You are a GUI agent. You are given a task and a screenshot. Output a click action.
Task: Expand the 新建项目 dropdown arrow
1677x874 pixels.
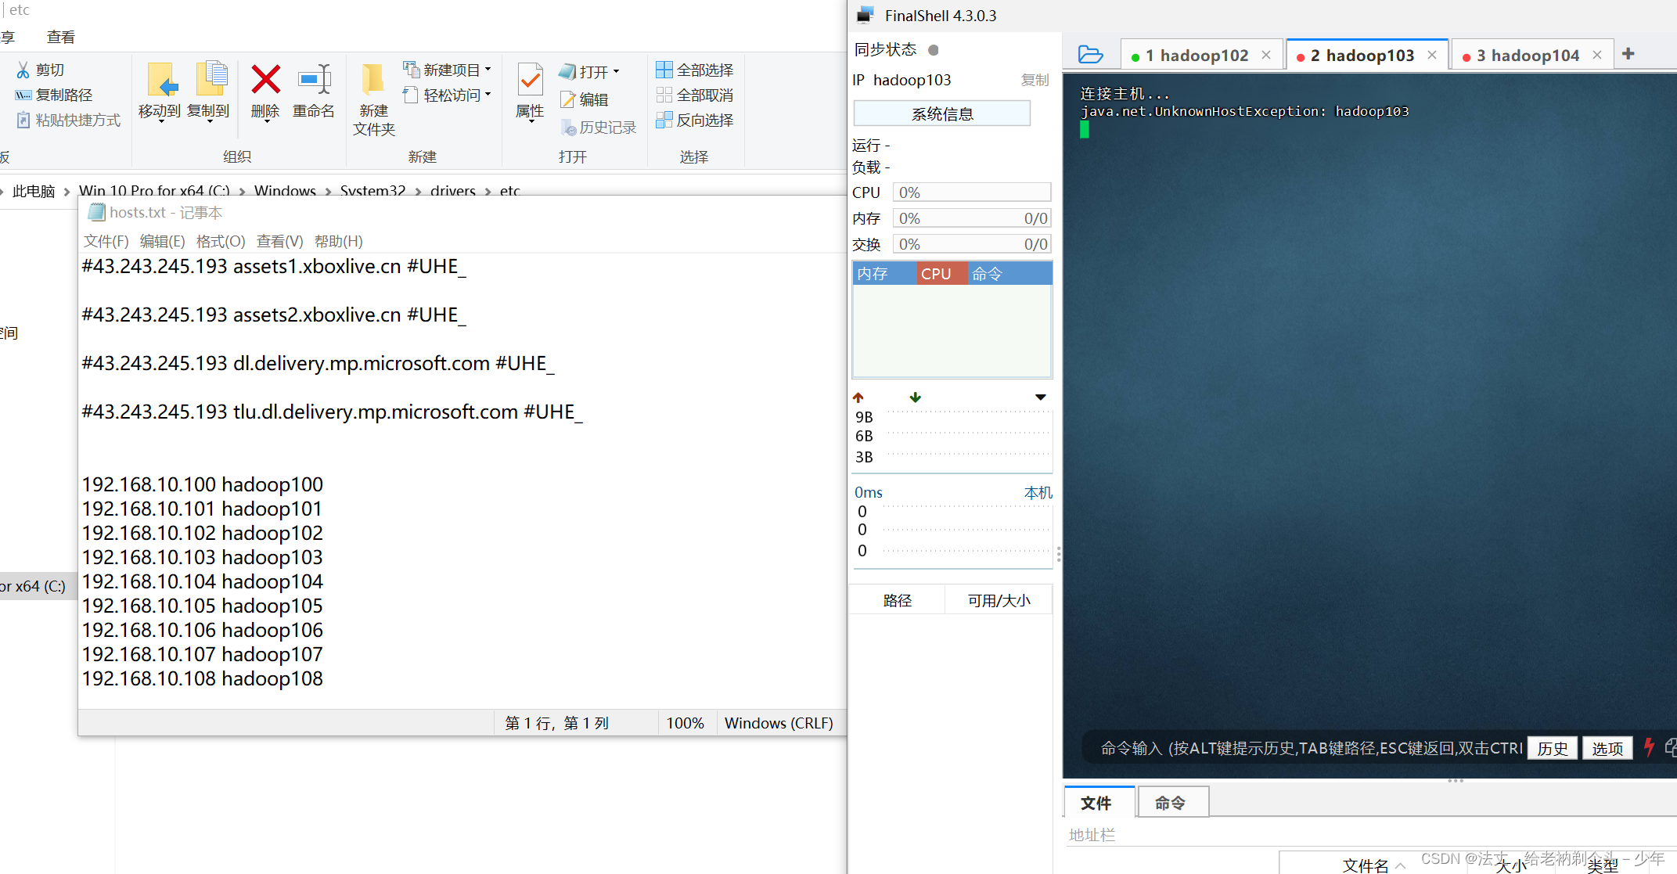click(487, 69)
